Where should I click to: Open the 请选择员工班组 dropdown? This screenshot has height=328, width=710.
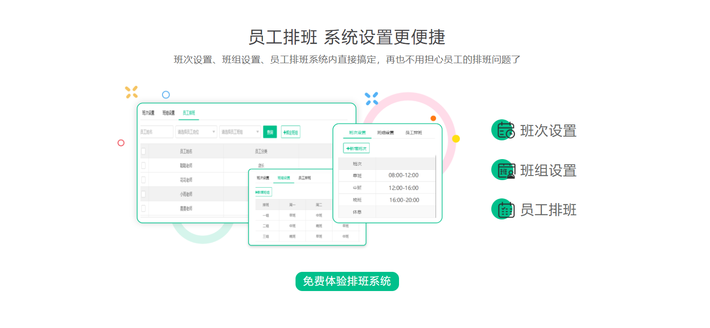click(240, 131)
